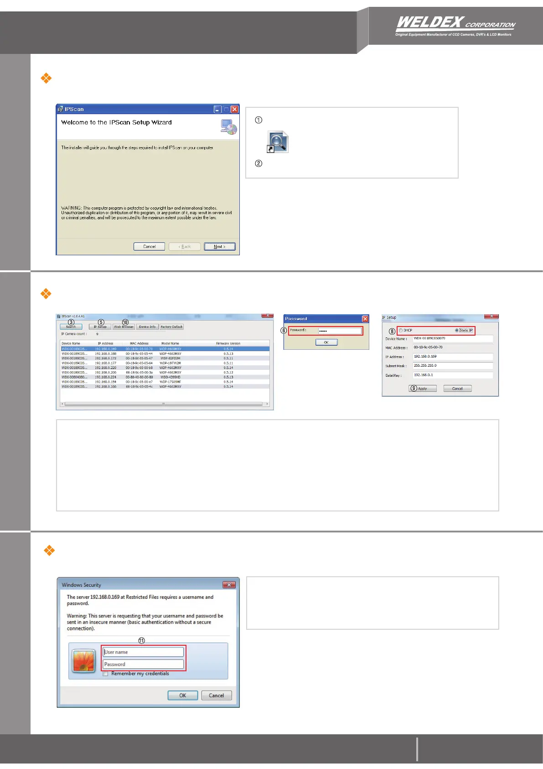Click the installer CD icon in the Setup Wizard
This screenshot has height=769, width=543.
click(x=229, y=126)
